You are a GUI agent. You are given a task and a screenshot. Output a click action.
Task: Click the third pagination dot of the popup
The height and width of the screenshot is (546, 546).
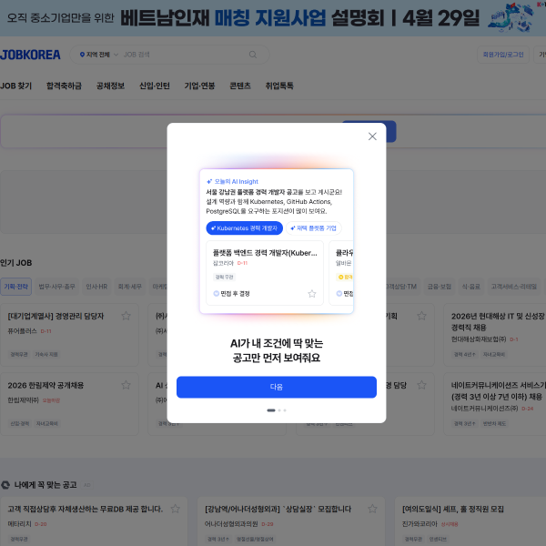pyautogui.click(x=285, y=410)
